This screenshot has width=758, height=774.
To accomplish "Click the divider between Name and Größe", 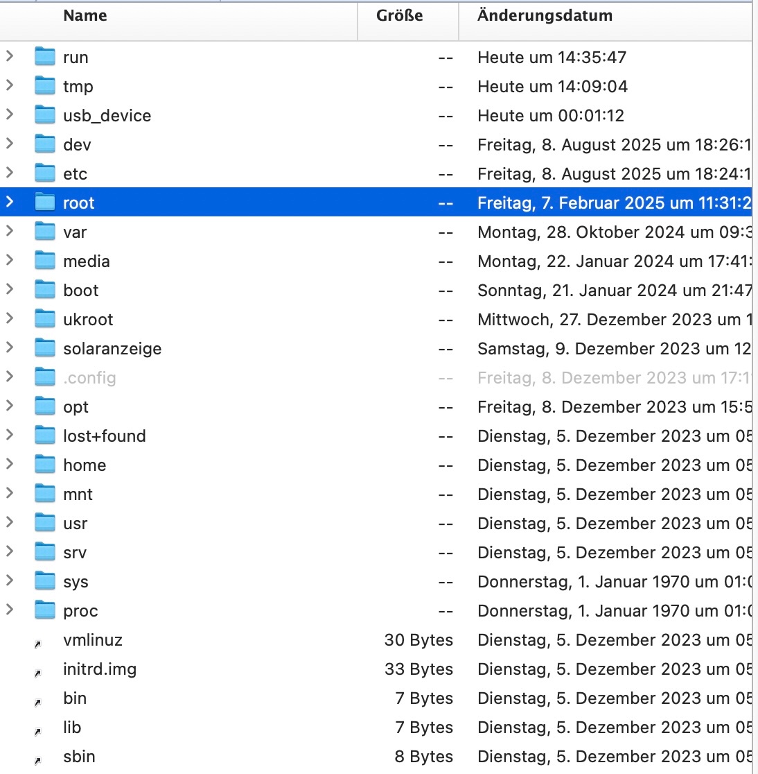I will click(x=358, y=17).
